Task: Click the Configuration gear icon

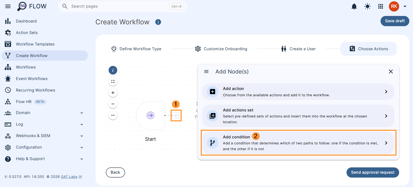Action: [8, 147]
